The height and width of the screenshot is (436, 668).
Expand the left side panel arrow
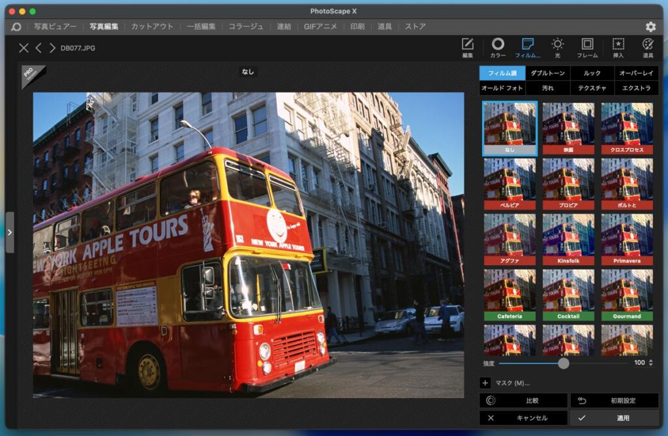point(9,232)
